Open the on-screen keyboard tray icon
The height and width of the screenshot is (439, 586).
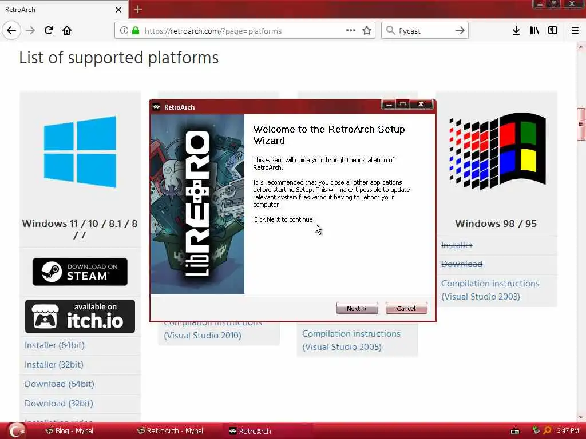pyautogui.click(x=515, y=431)
